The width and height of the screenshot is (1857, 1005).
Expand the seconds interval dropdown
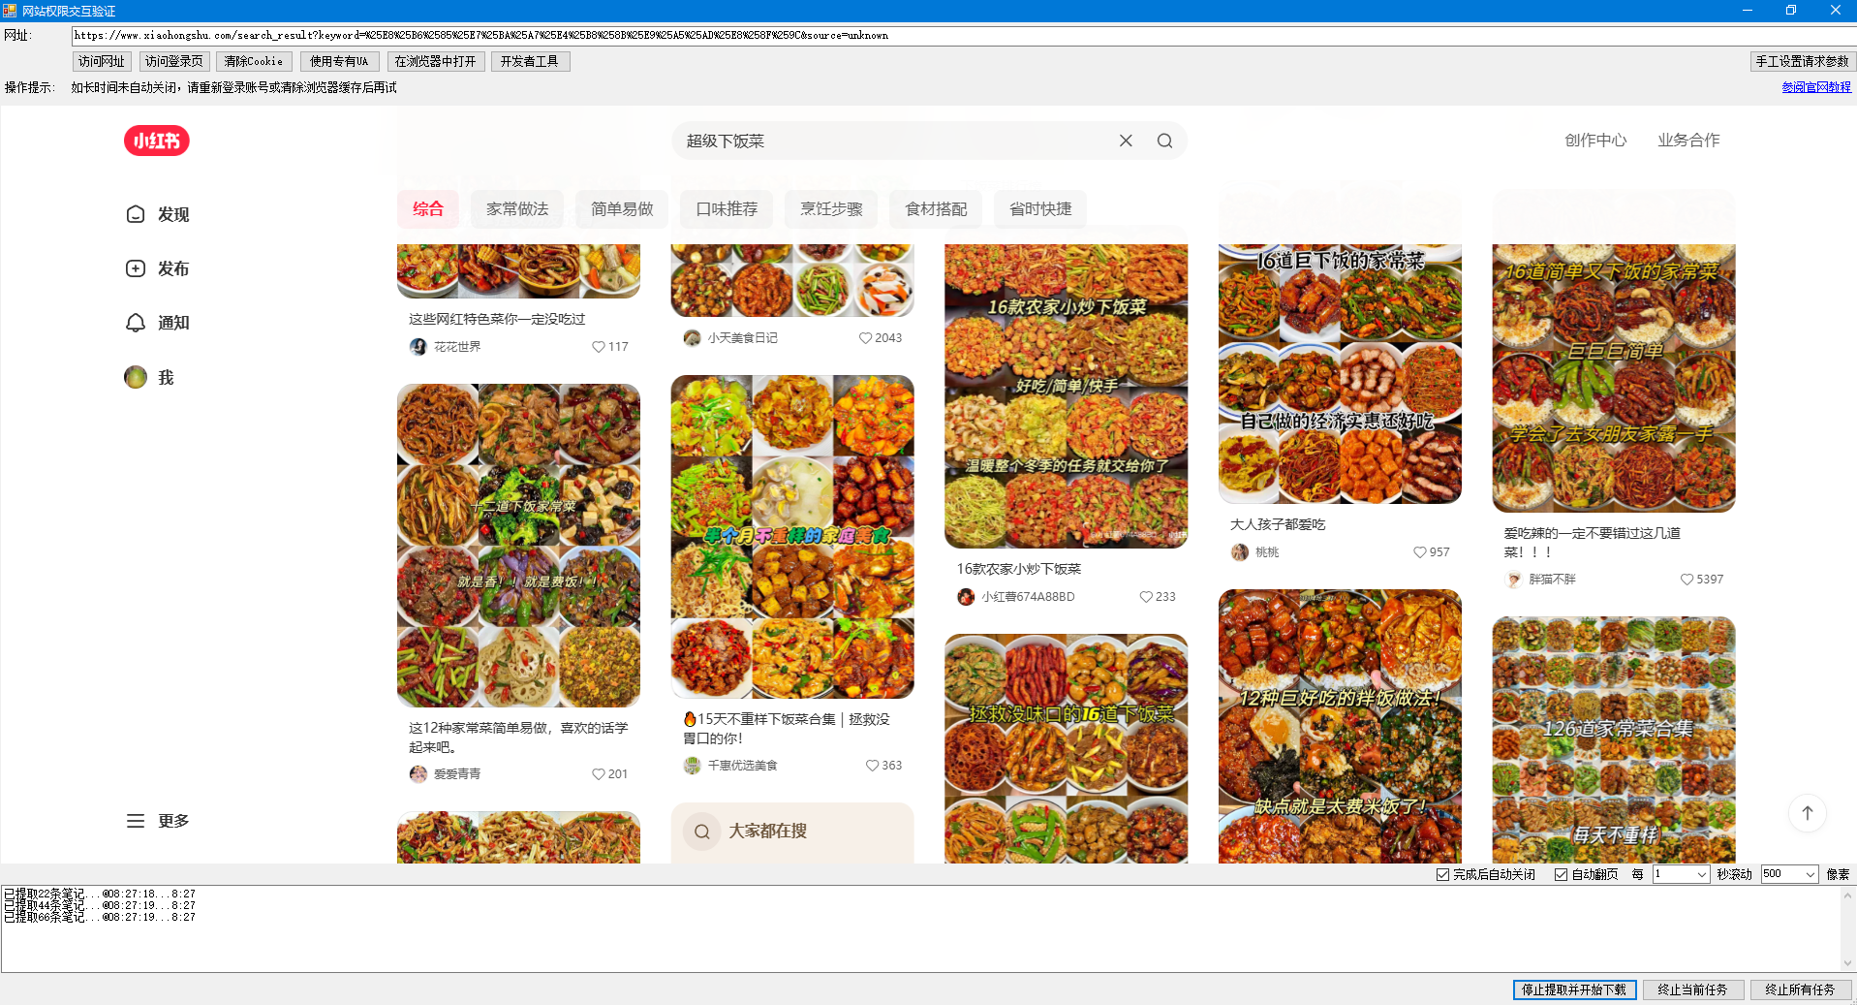tap(1701, 875)
